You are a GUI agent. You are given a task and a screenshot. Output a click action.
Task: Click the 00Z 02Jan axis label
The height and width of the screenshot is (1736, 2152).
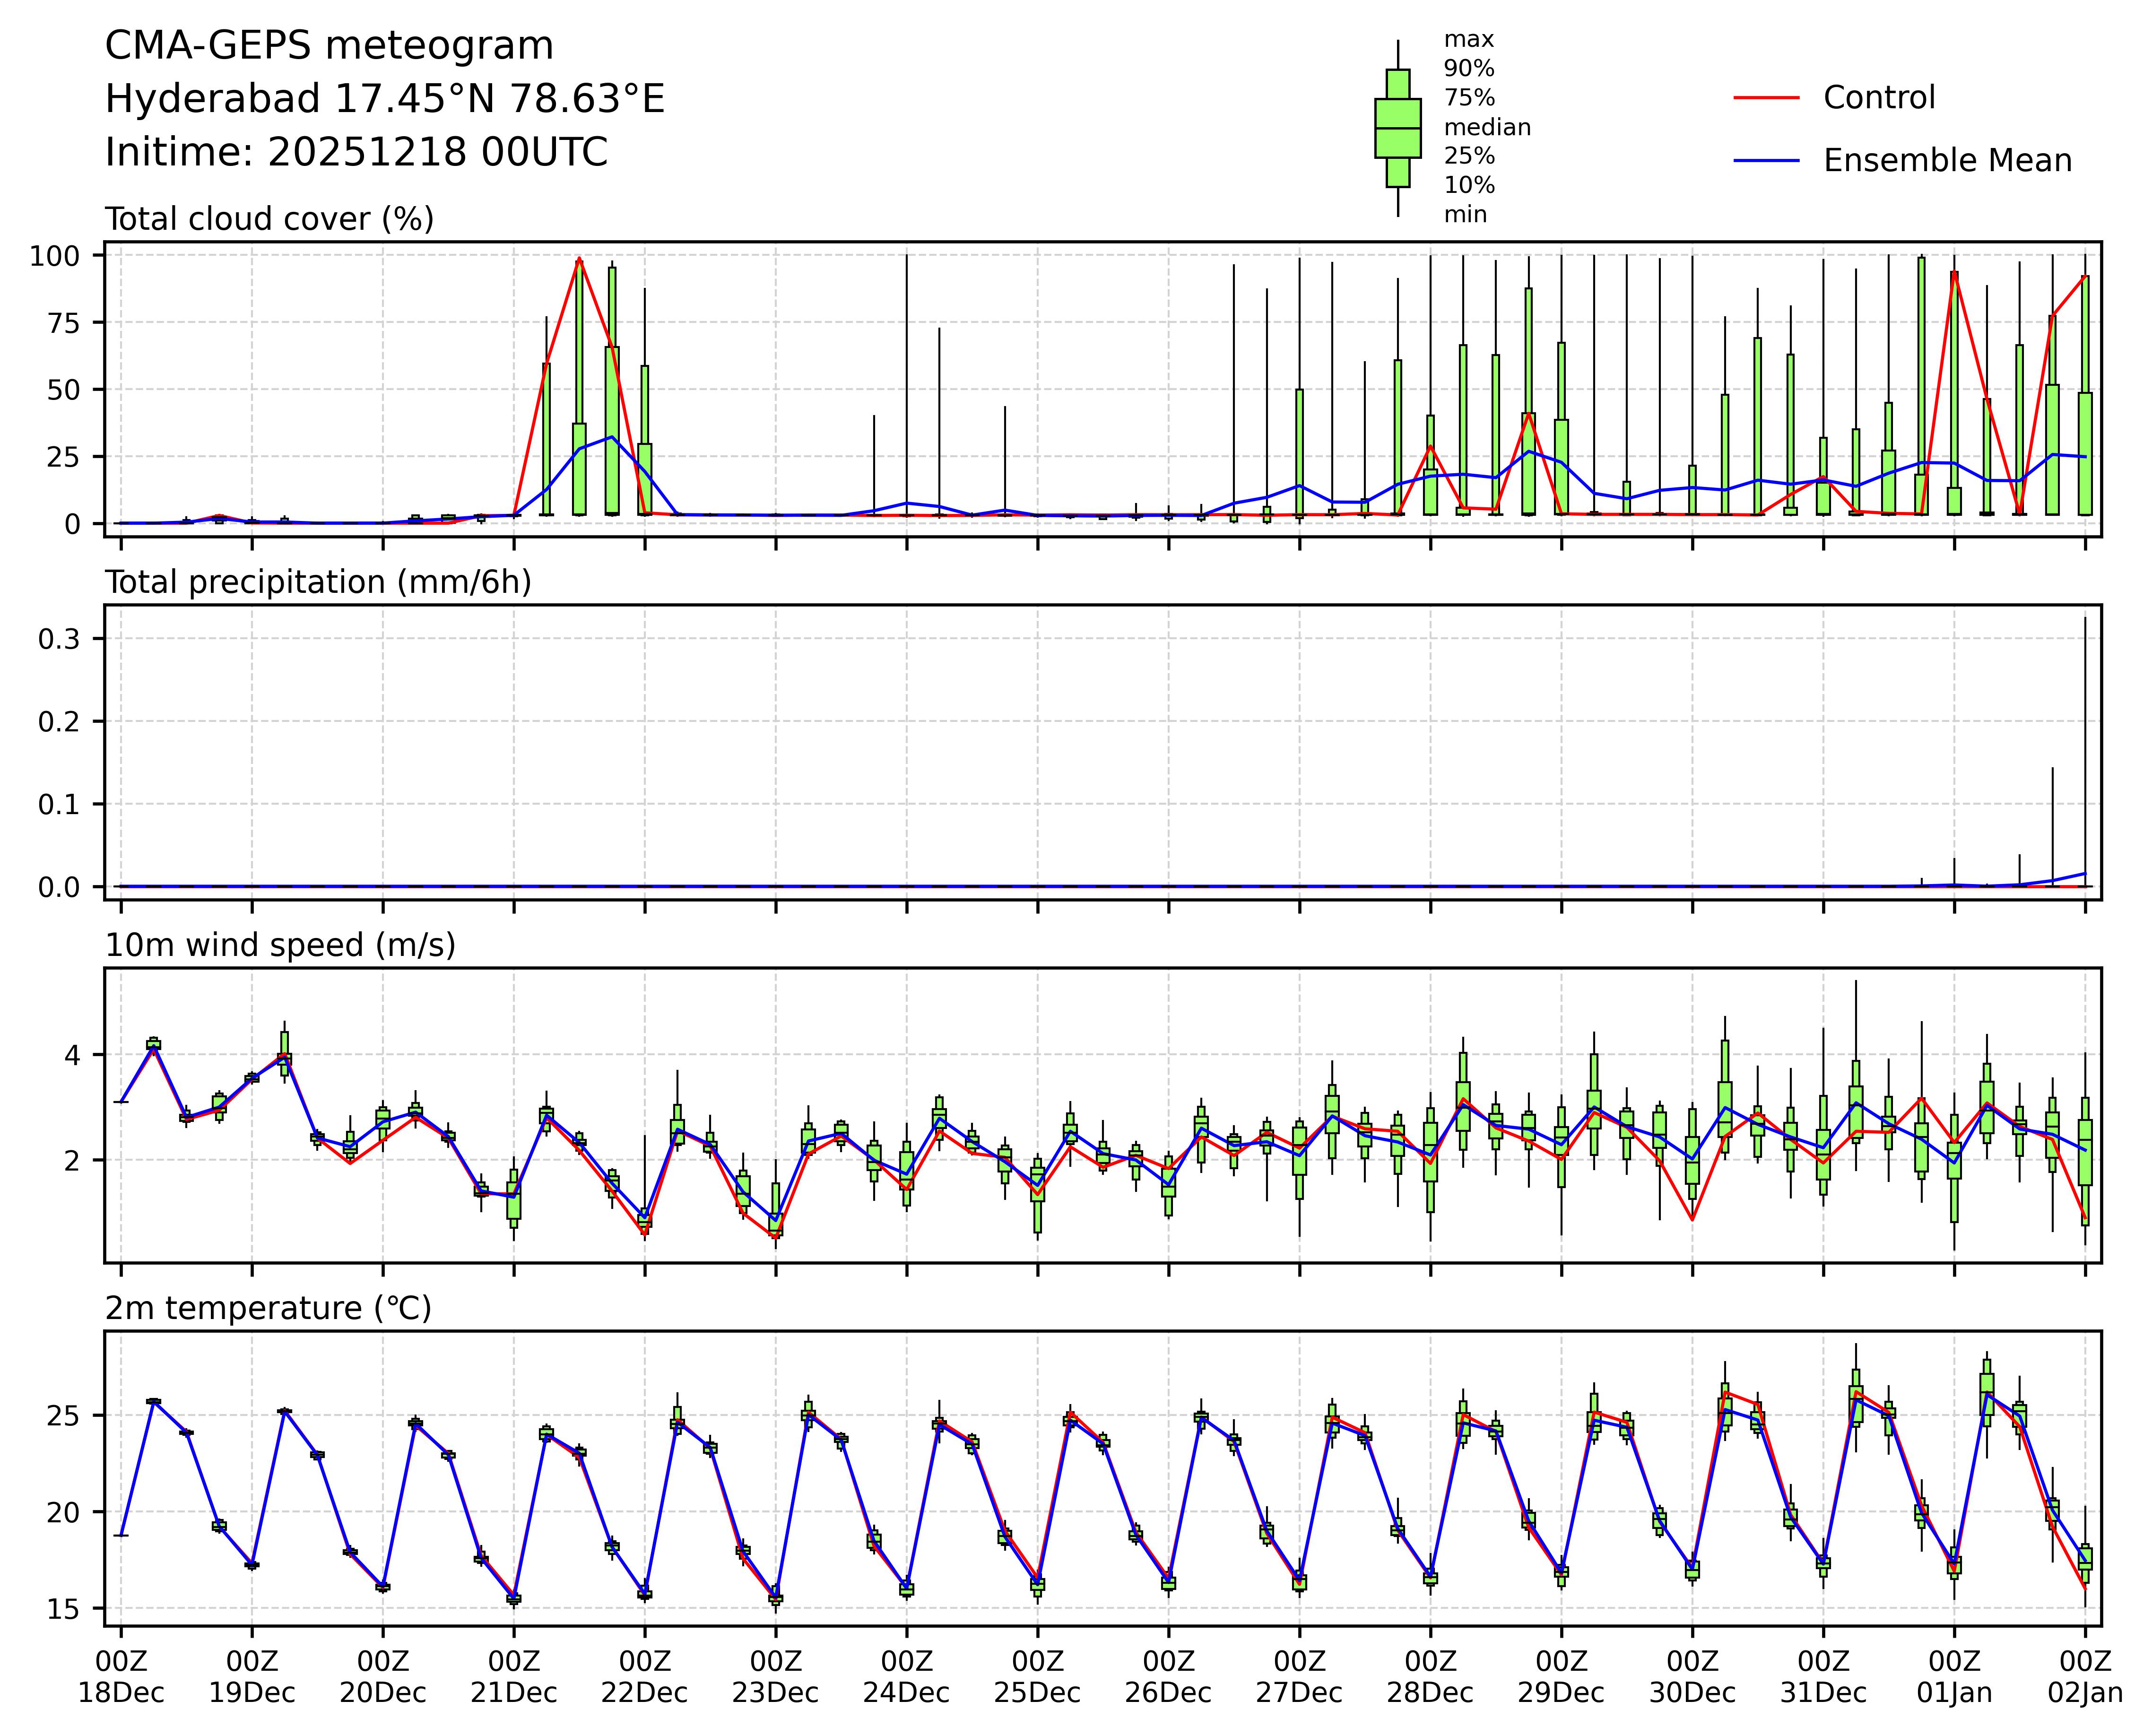[x=2084, y=1677]
